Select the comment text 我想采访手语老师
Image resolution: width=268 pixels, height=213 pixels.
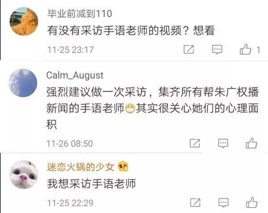pyautogui.click(x=92, y=184)
